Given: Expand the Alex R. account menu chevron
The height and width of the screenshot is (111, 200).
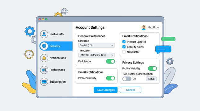Looking at the screenshot, I should [158, 27].
